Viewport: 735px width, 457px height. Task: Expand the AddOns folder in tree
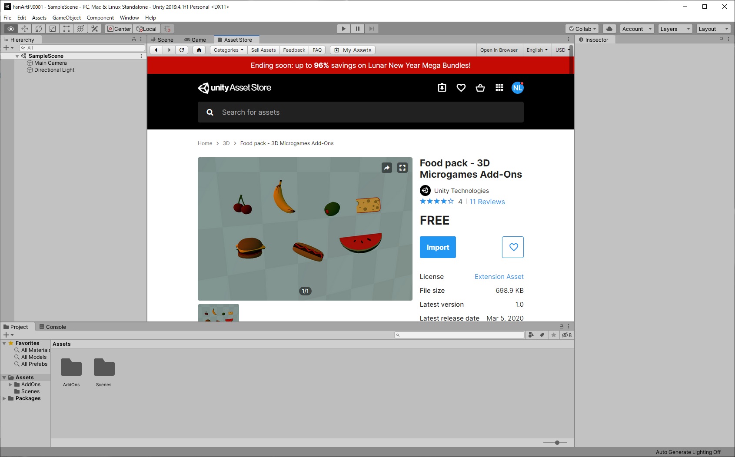tap(10, 384)
